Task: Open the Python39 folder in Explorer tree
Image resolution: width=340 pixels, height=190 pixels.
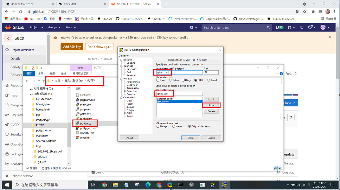Action: (42, 136)
